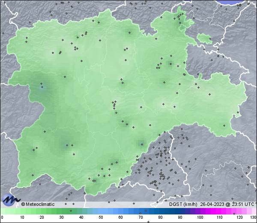Pick the light green swatch above 10
257x223 pixels.
click(22, 211)
